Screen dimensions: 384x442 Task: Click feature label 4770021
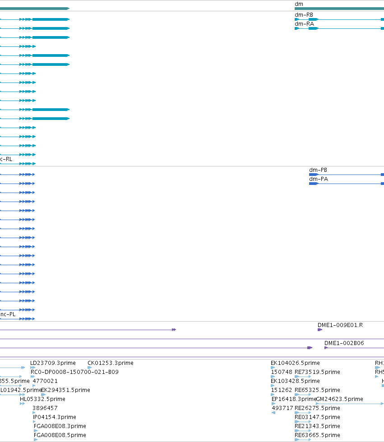pyautogui.click(x=45, y=381)
